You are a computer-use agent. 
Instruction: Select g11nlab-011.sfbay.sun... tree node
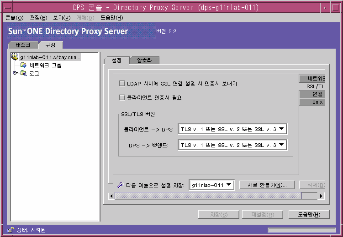click(x=50, y=57)
